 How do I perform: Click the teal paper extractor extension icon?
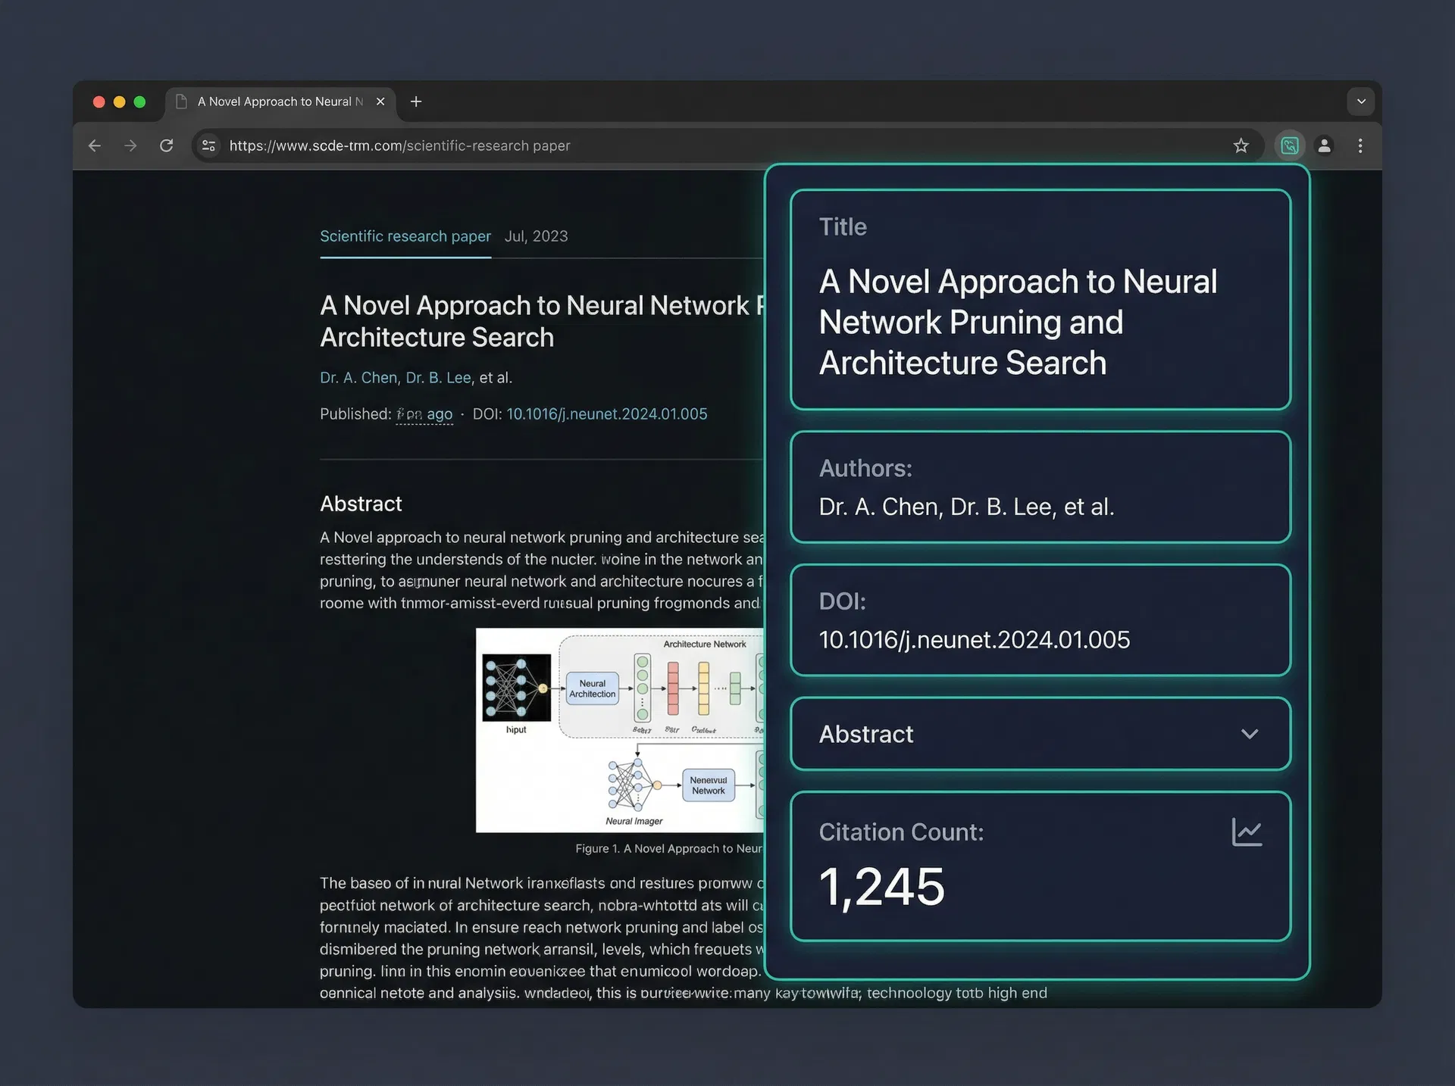(x=1289, y=145)
